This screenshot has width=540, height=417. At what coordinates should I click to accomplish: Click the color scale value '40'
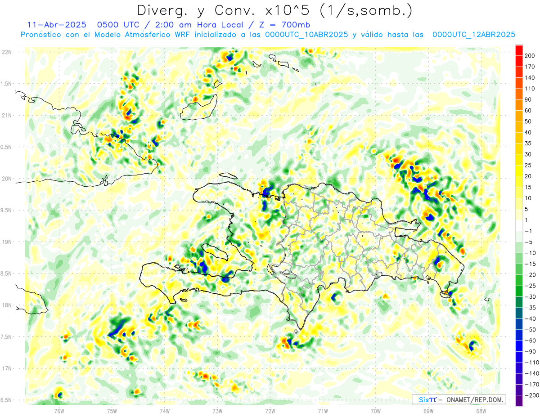529,132
